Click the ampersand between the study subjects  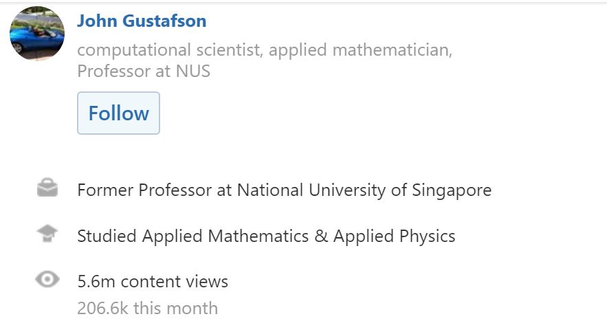pos(321,236)
